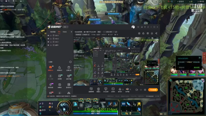Screen dimensions: 206x116
Task: Open the 弹幕秀 tool icon
Action: pyautogui.click(x=59, y=86)
